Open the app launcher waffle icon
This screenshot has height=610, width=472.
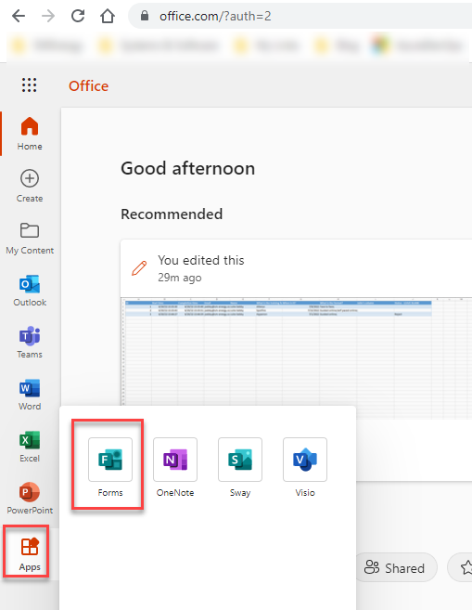[x=29, y=84]
